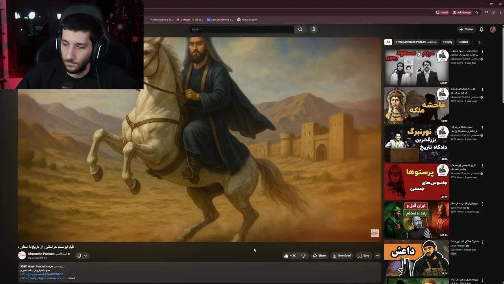This screenshot has height=284, width=504.
Task: Save video to playlist
Action: (363, 256)
